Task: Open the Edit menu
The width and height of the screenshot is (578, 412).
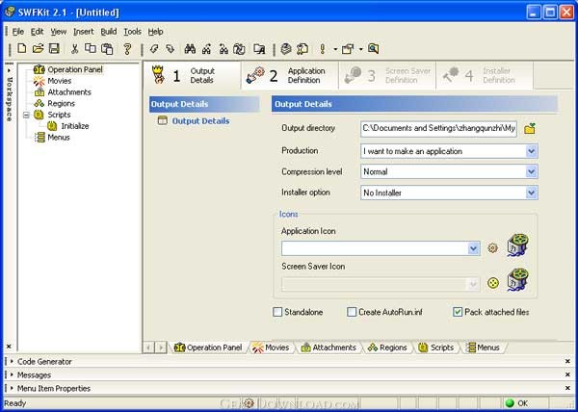Action: [37, 32]
